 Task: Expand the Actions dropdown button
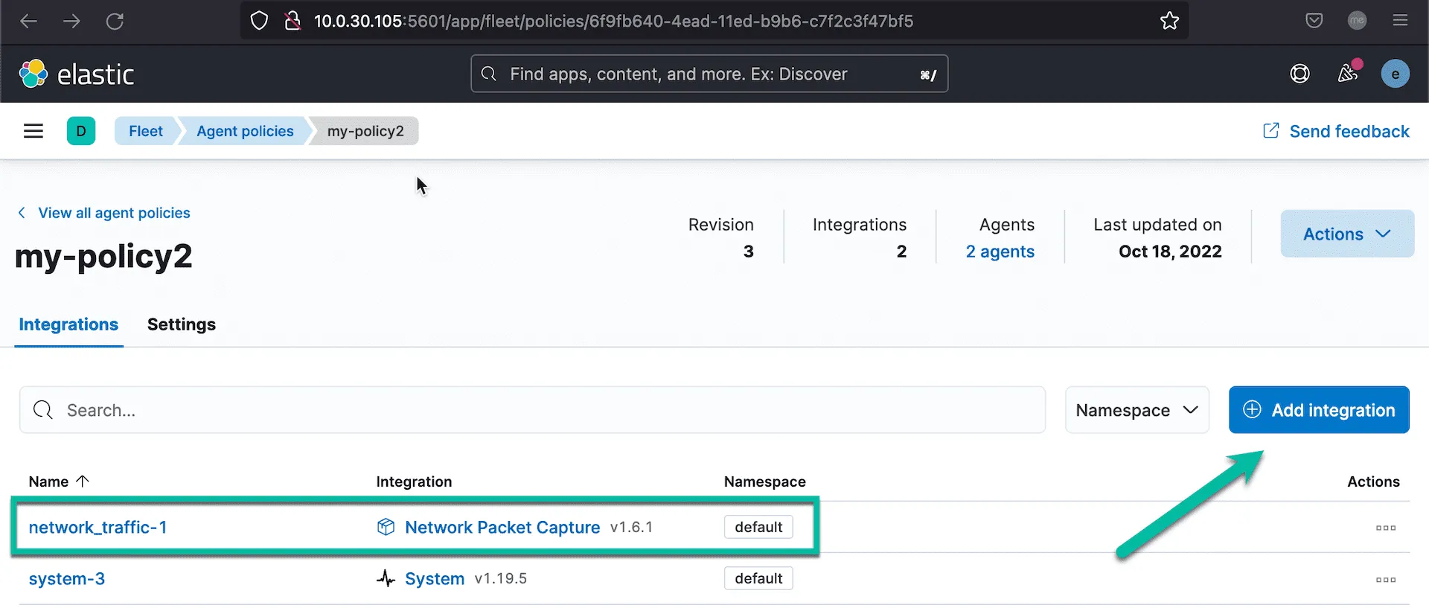pyautogui.click(x=1346, y=234)
